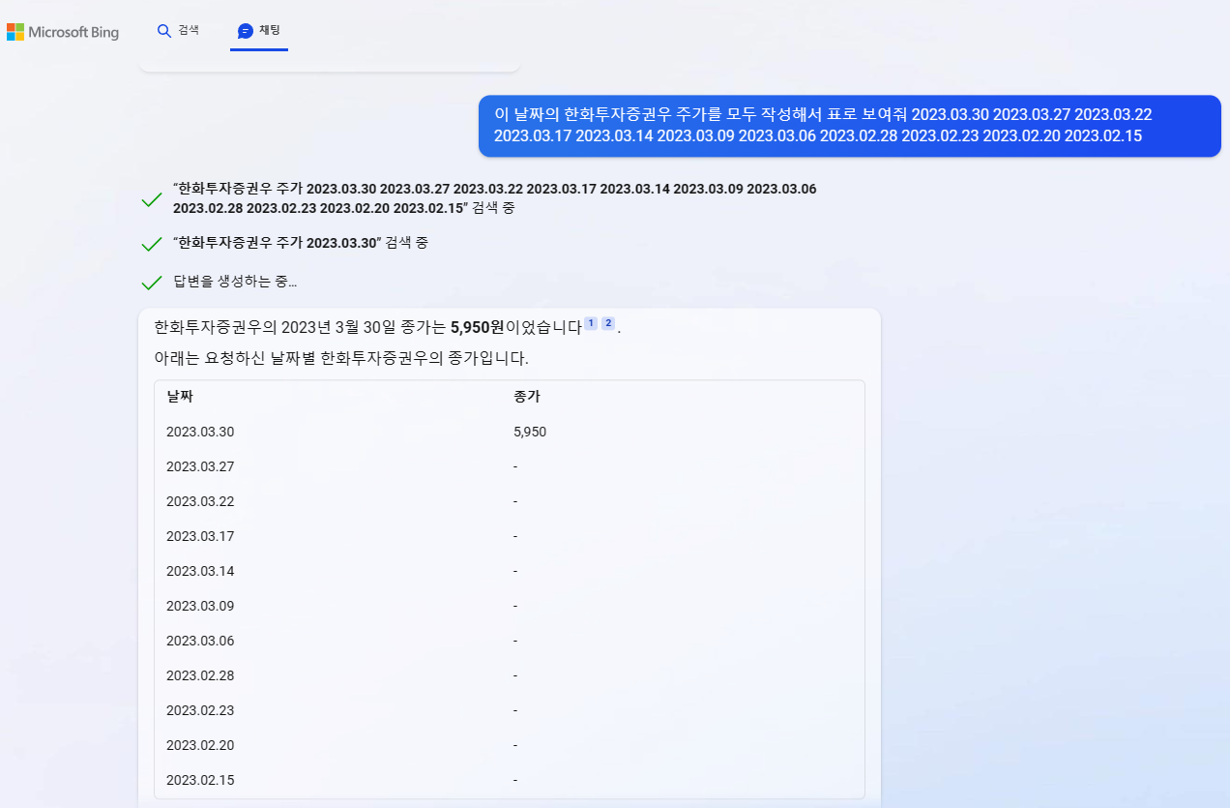
Task: Click the chat bubble icon next to 채팅
Action: pyautogui.click(x=245, y=31)
